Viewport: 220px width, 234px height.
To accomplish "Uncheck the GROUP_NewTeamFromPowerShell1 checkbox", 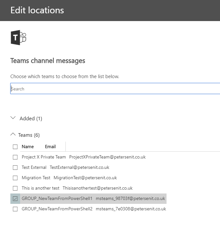I will [x=15, y=198].
